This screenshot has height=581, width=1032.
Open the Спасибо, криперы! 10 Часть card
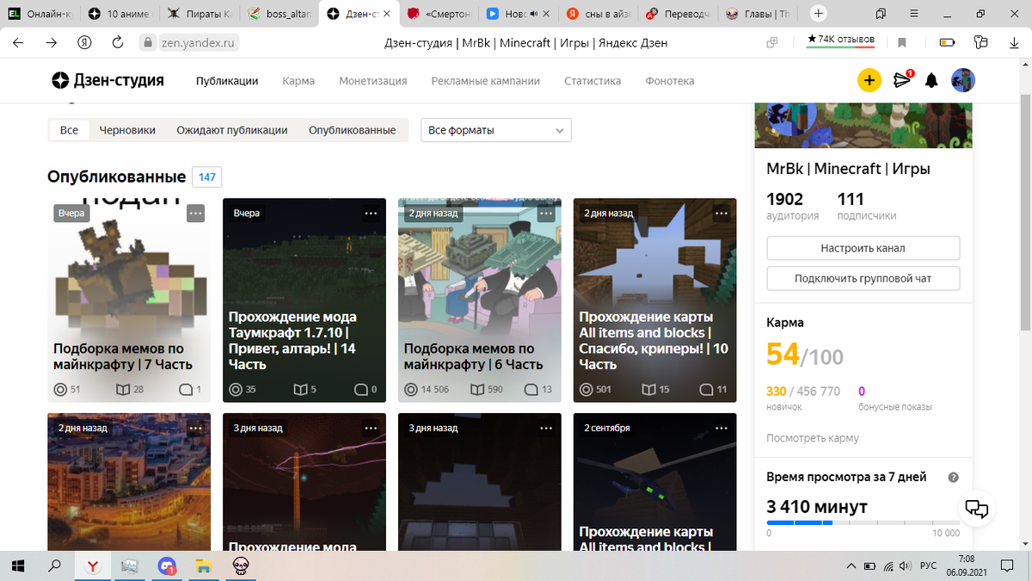point(655,300)
